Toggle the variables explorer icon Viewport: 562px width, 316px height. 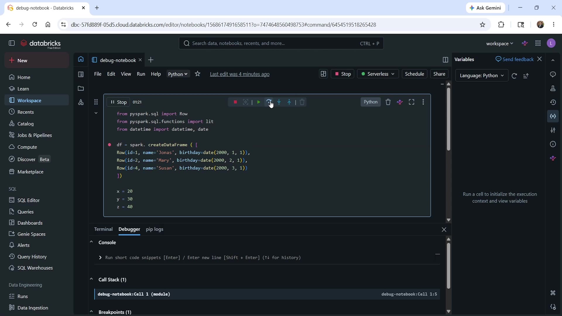tap(553, 116)
